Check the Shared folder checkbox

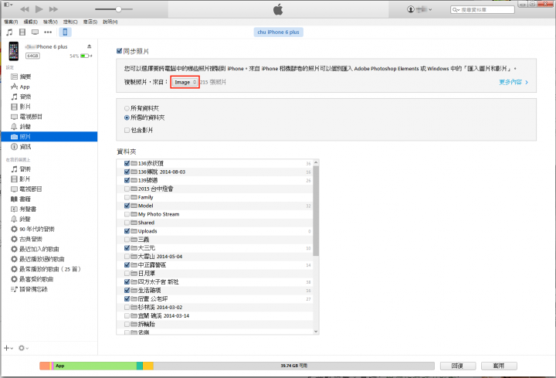127,223
